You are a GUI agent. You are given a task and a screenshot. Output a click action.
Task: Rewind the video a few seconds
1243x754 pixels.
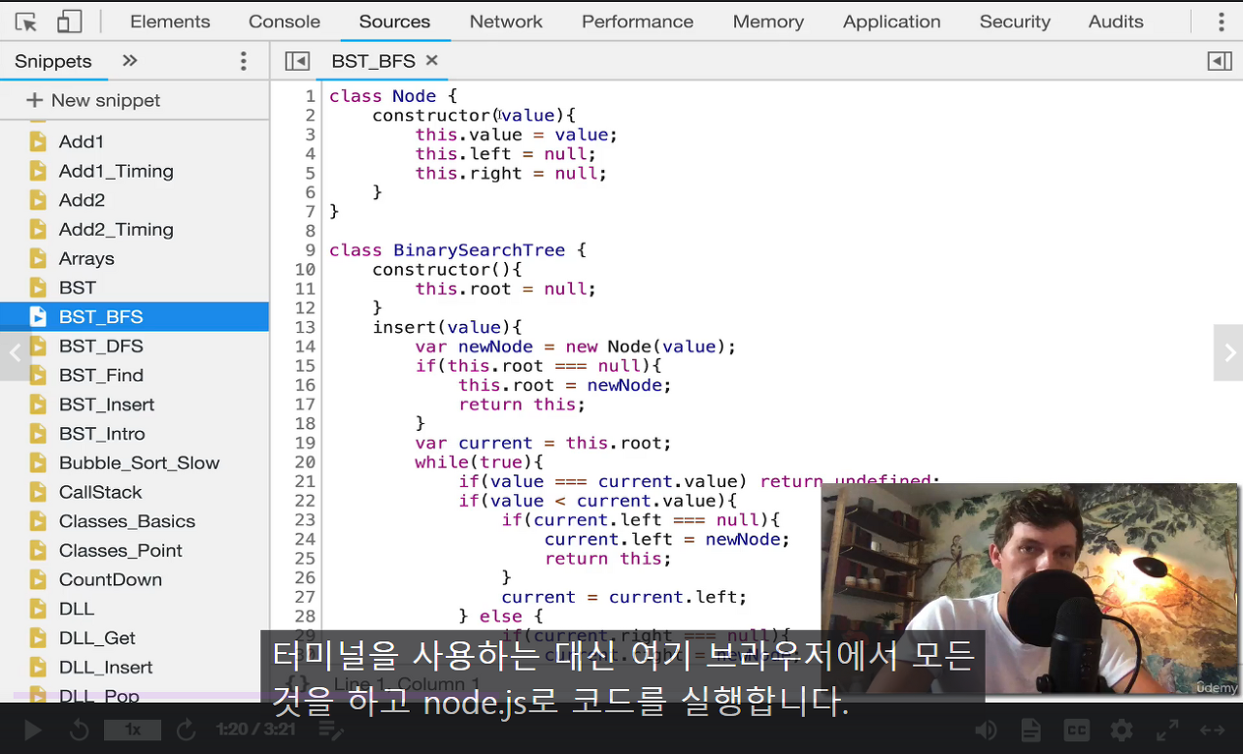81,730
